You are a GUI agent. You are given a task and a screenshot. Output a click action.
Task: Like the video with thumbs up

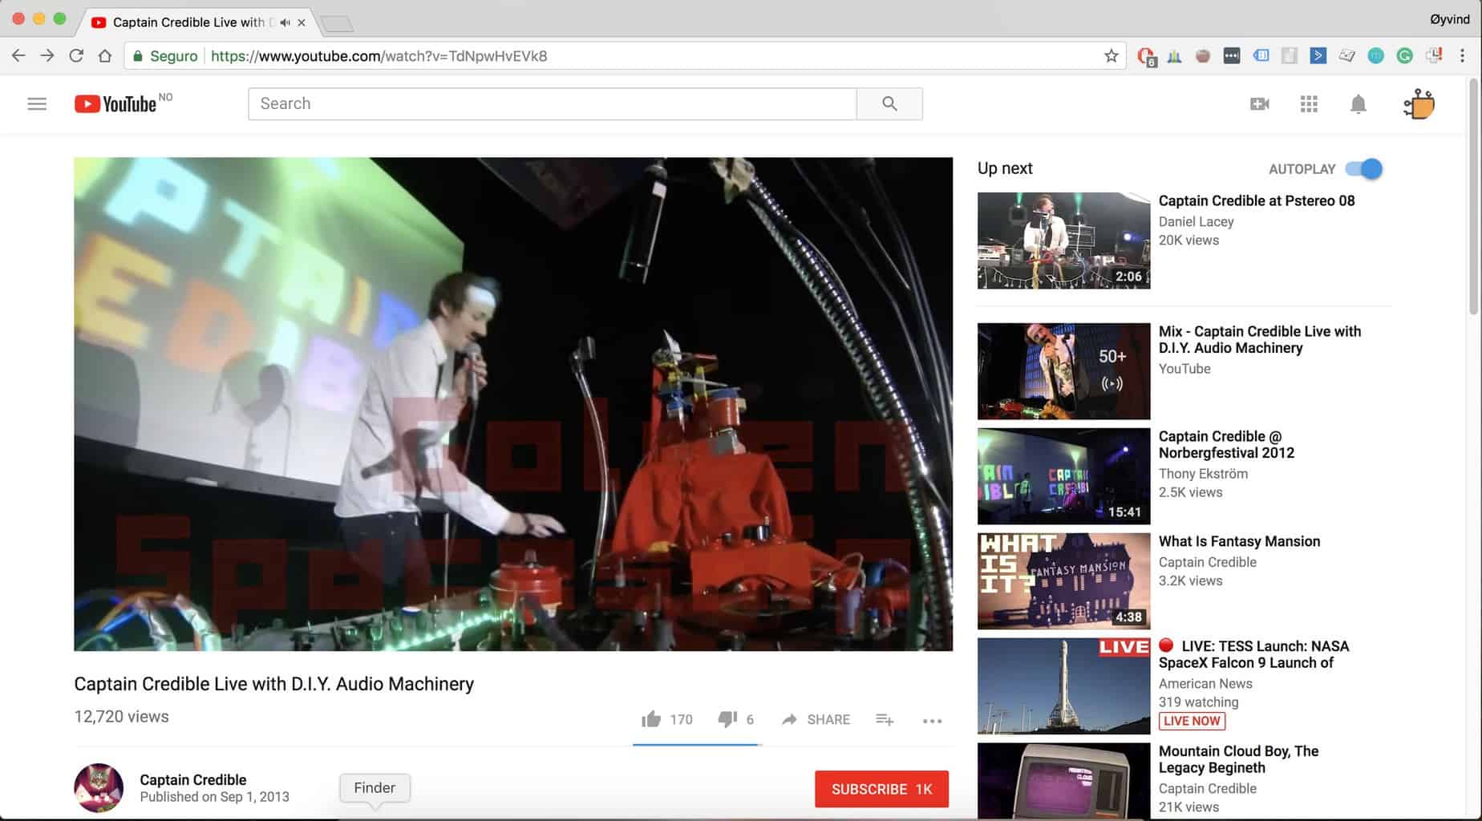click(x=651, y=719)
